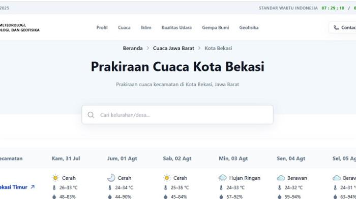This screenshot has width=356, height=199.
Task: Open the Kualitas Udara menu
Action: tap(176, 27)
